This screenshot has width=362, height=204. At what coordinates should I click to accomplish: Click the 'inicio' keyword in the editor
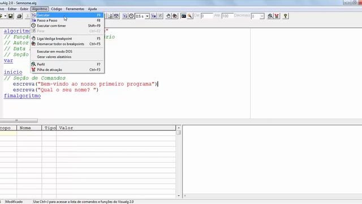pos(13,72)
